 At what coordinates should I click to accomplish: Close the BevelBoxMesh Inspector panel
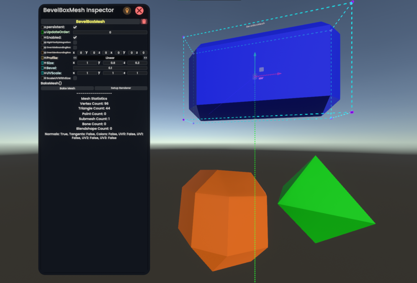tap(139, 10)
